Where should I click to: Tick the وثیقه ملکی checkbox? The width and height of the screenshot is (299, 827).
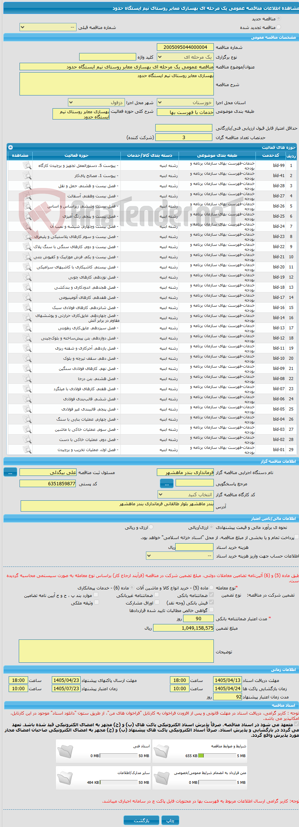(x=96, y=602)
